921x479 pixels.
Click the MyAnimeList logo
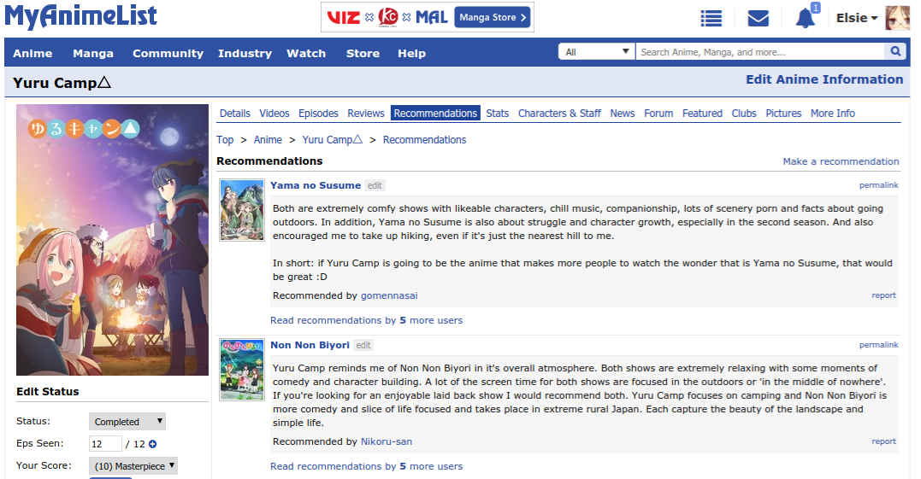tap(80, 16)
